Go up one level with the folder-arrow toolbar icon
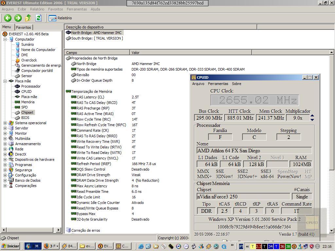335x251 pixels. click(x=28, y=18)
